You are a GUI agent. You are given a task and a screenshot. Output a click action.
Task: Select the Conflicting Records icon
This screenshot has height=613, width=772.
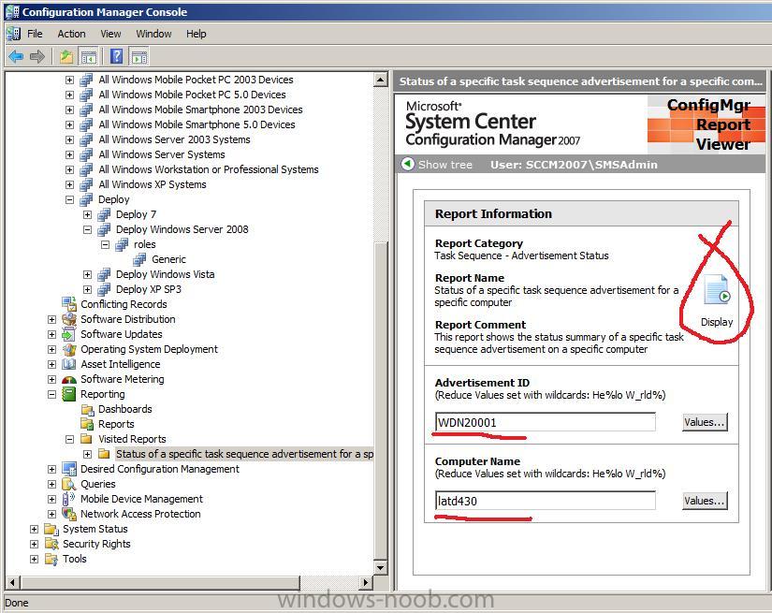(69, 304)
